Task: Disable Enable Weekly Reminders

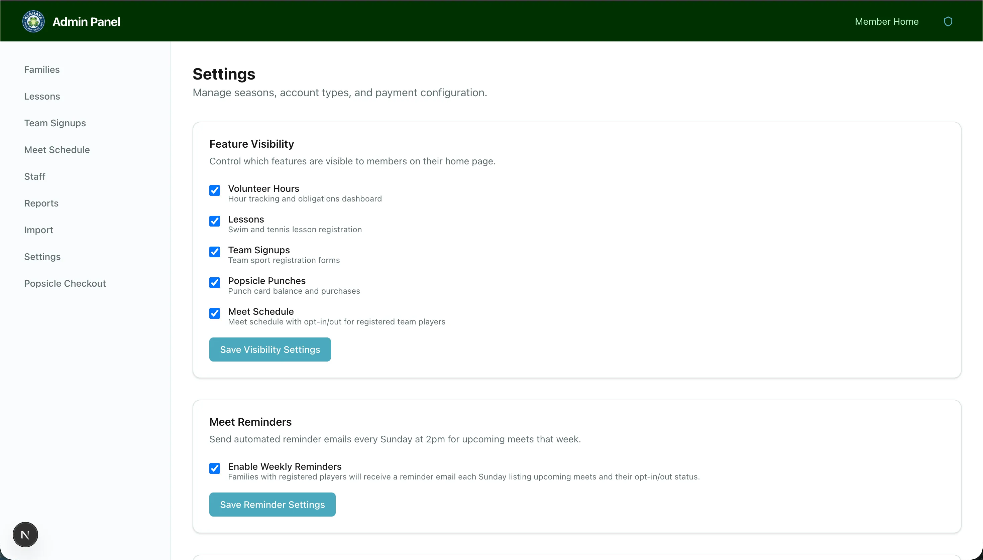Action: 214,468
